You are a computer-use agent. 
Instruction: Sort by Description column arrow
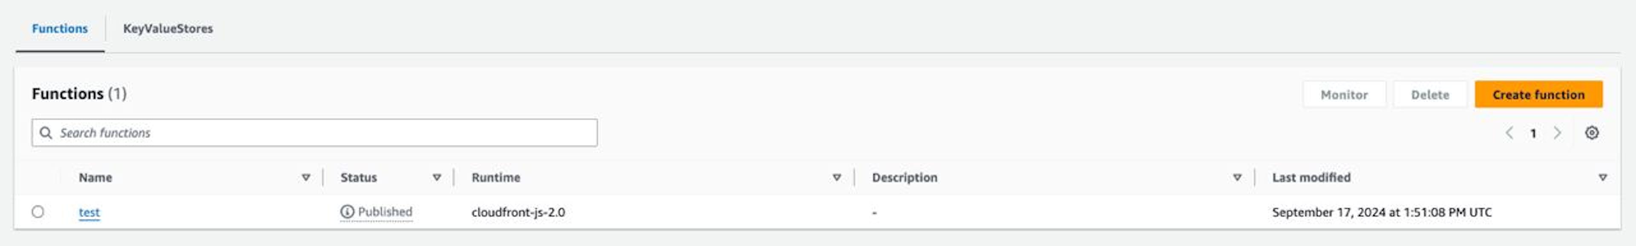(x=1237, y=178)
